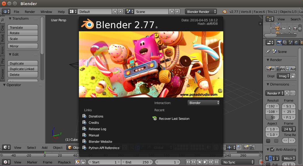Viewport: 303px width, 166px height.
Task: Toggle camera renderability in Outliner
Action: [x=295, y=28]
